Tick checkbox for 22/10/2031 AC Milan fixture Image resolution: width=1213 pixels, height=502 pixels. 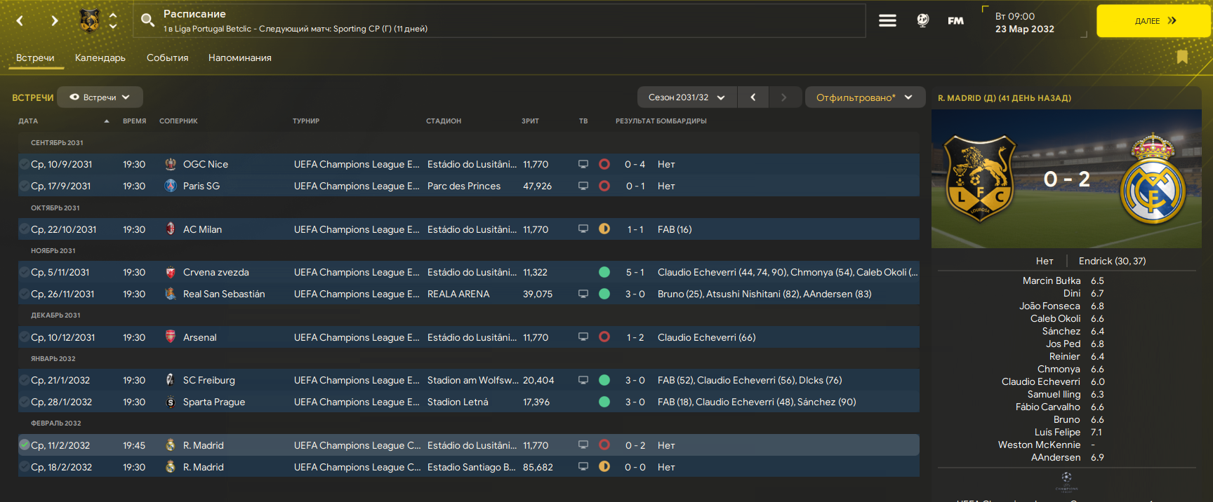(25, 229)
